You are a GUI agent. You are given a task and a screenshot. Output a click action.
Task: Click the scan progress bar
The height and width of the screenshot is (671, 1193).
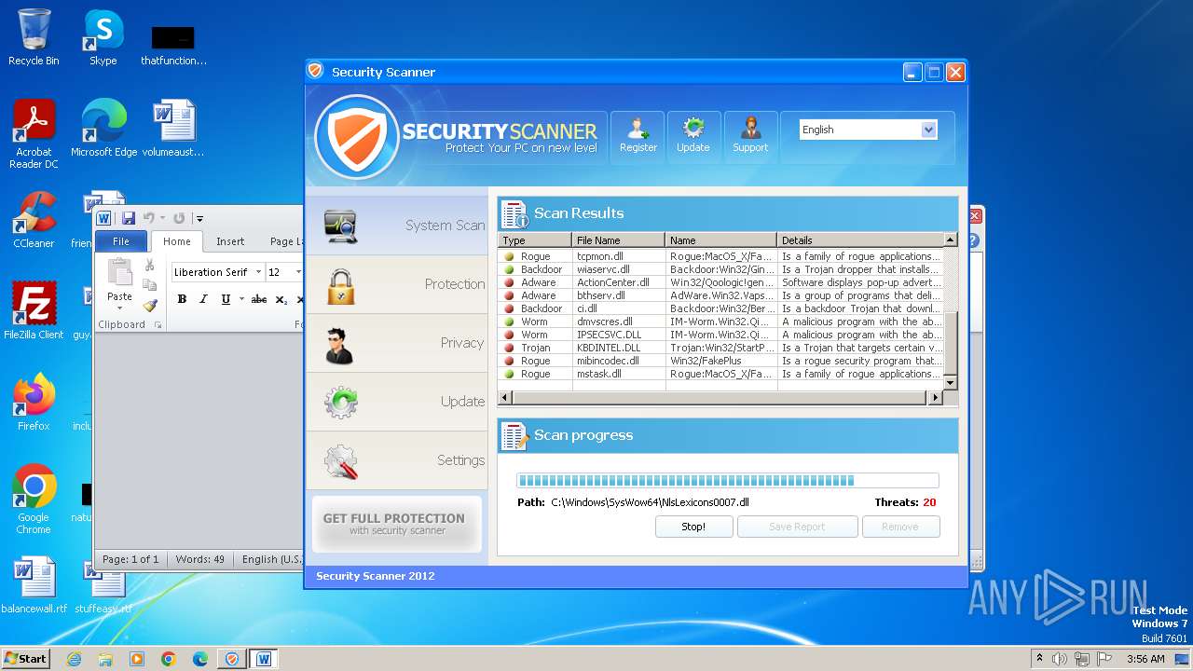(727, 481)
